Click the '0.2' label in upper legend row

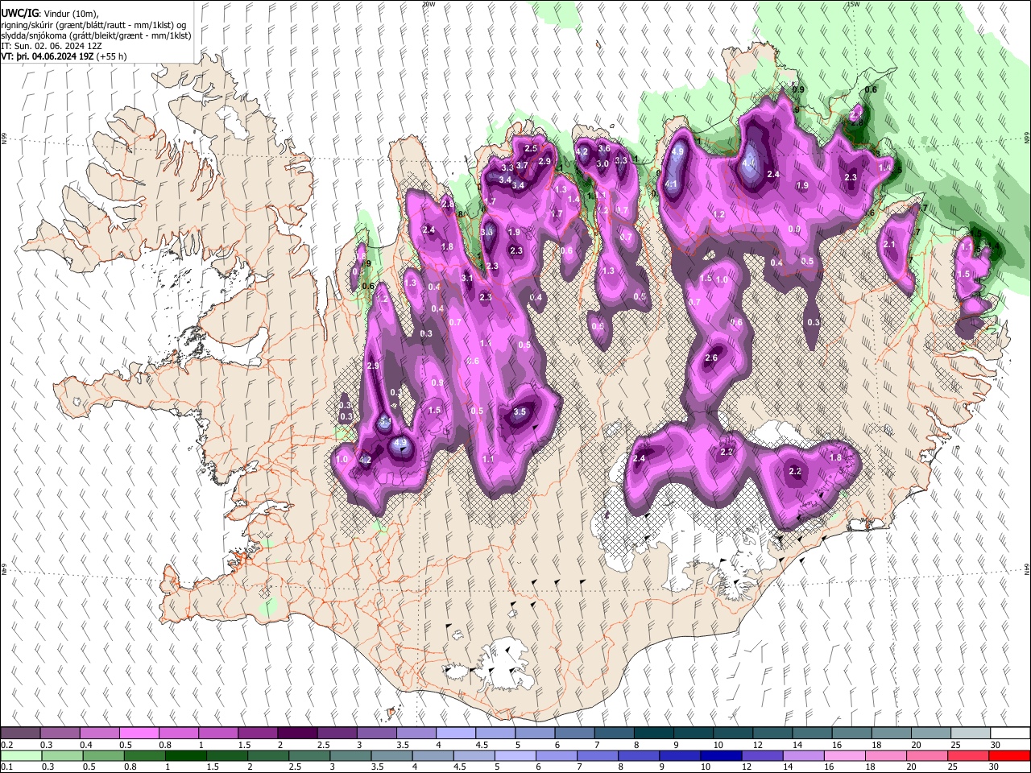pyautogui.click(x=7, y=745)
